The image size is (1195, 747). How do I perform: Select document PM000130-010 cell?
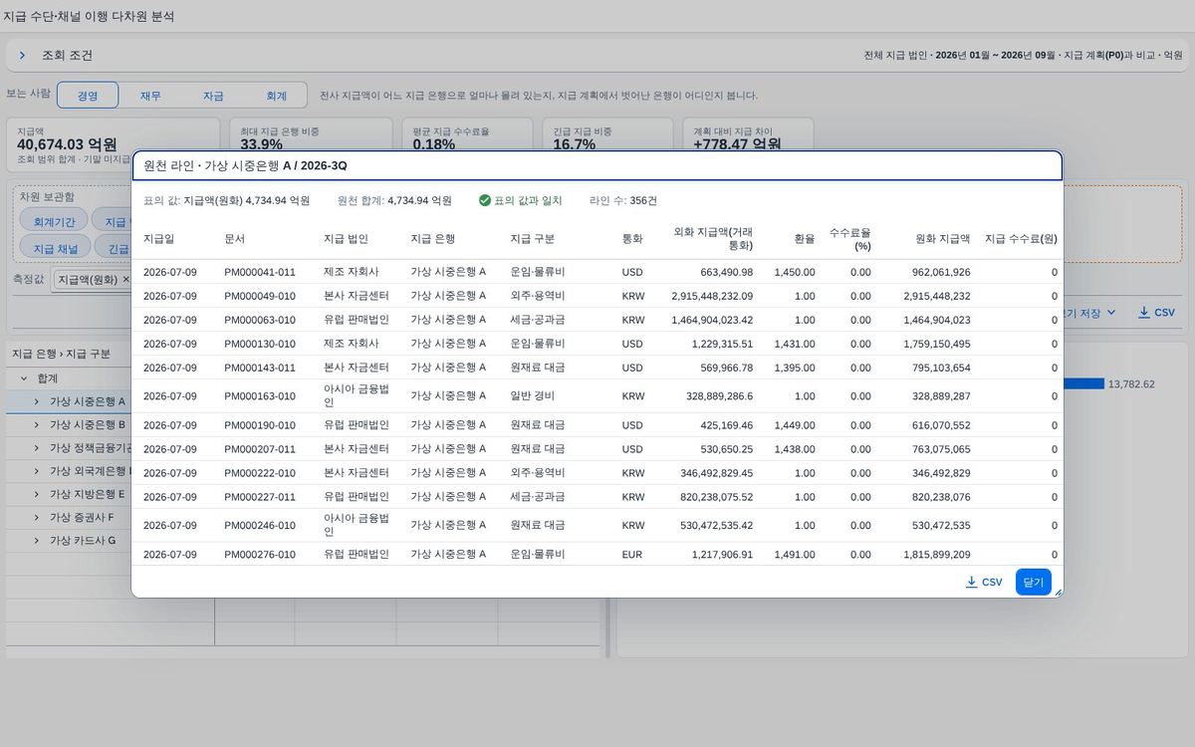(x=260, y=344)
